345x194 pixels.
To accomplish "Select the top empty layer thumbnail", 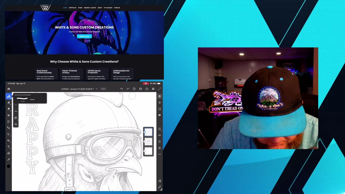I will pyautogui.click(x=149, y=132).
